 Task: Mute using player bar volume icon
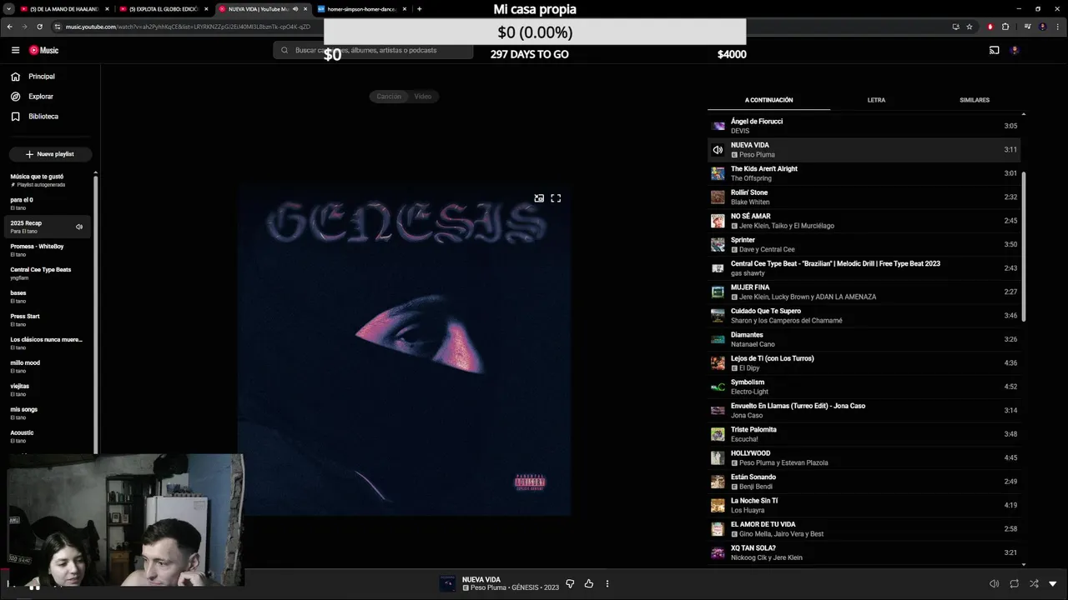pos(994,584)
